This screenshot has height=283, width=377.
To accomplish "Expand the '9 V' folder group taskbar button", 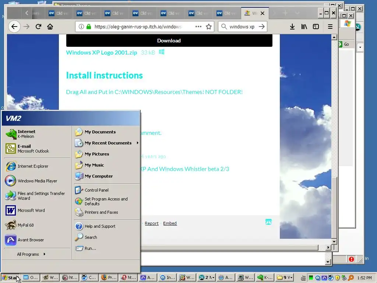I will pos(285,277).
